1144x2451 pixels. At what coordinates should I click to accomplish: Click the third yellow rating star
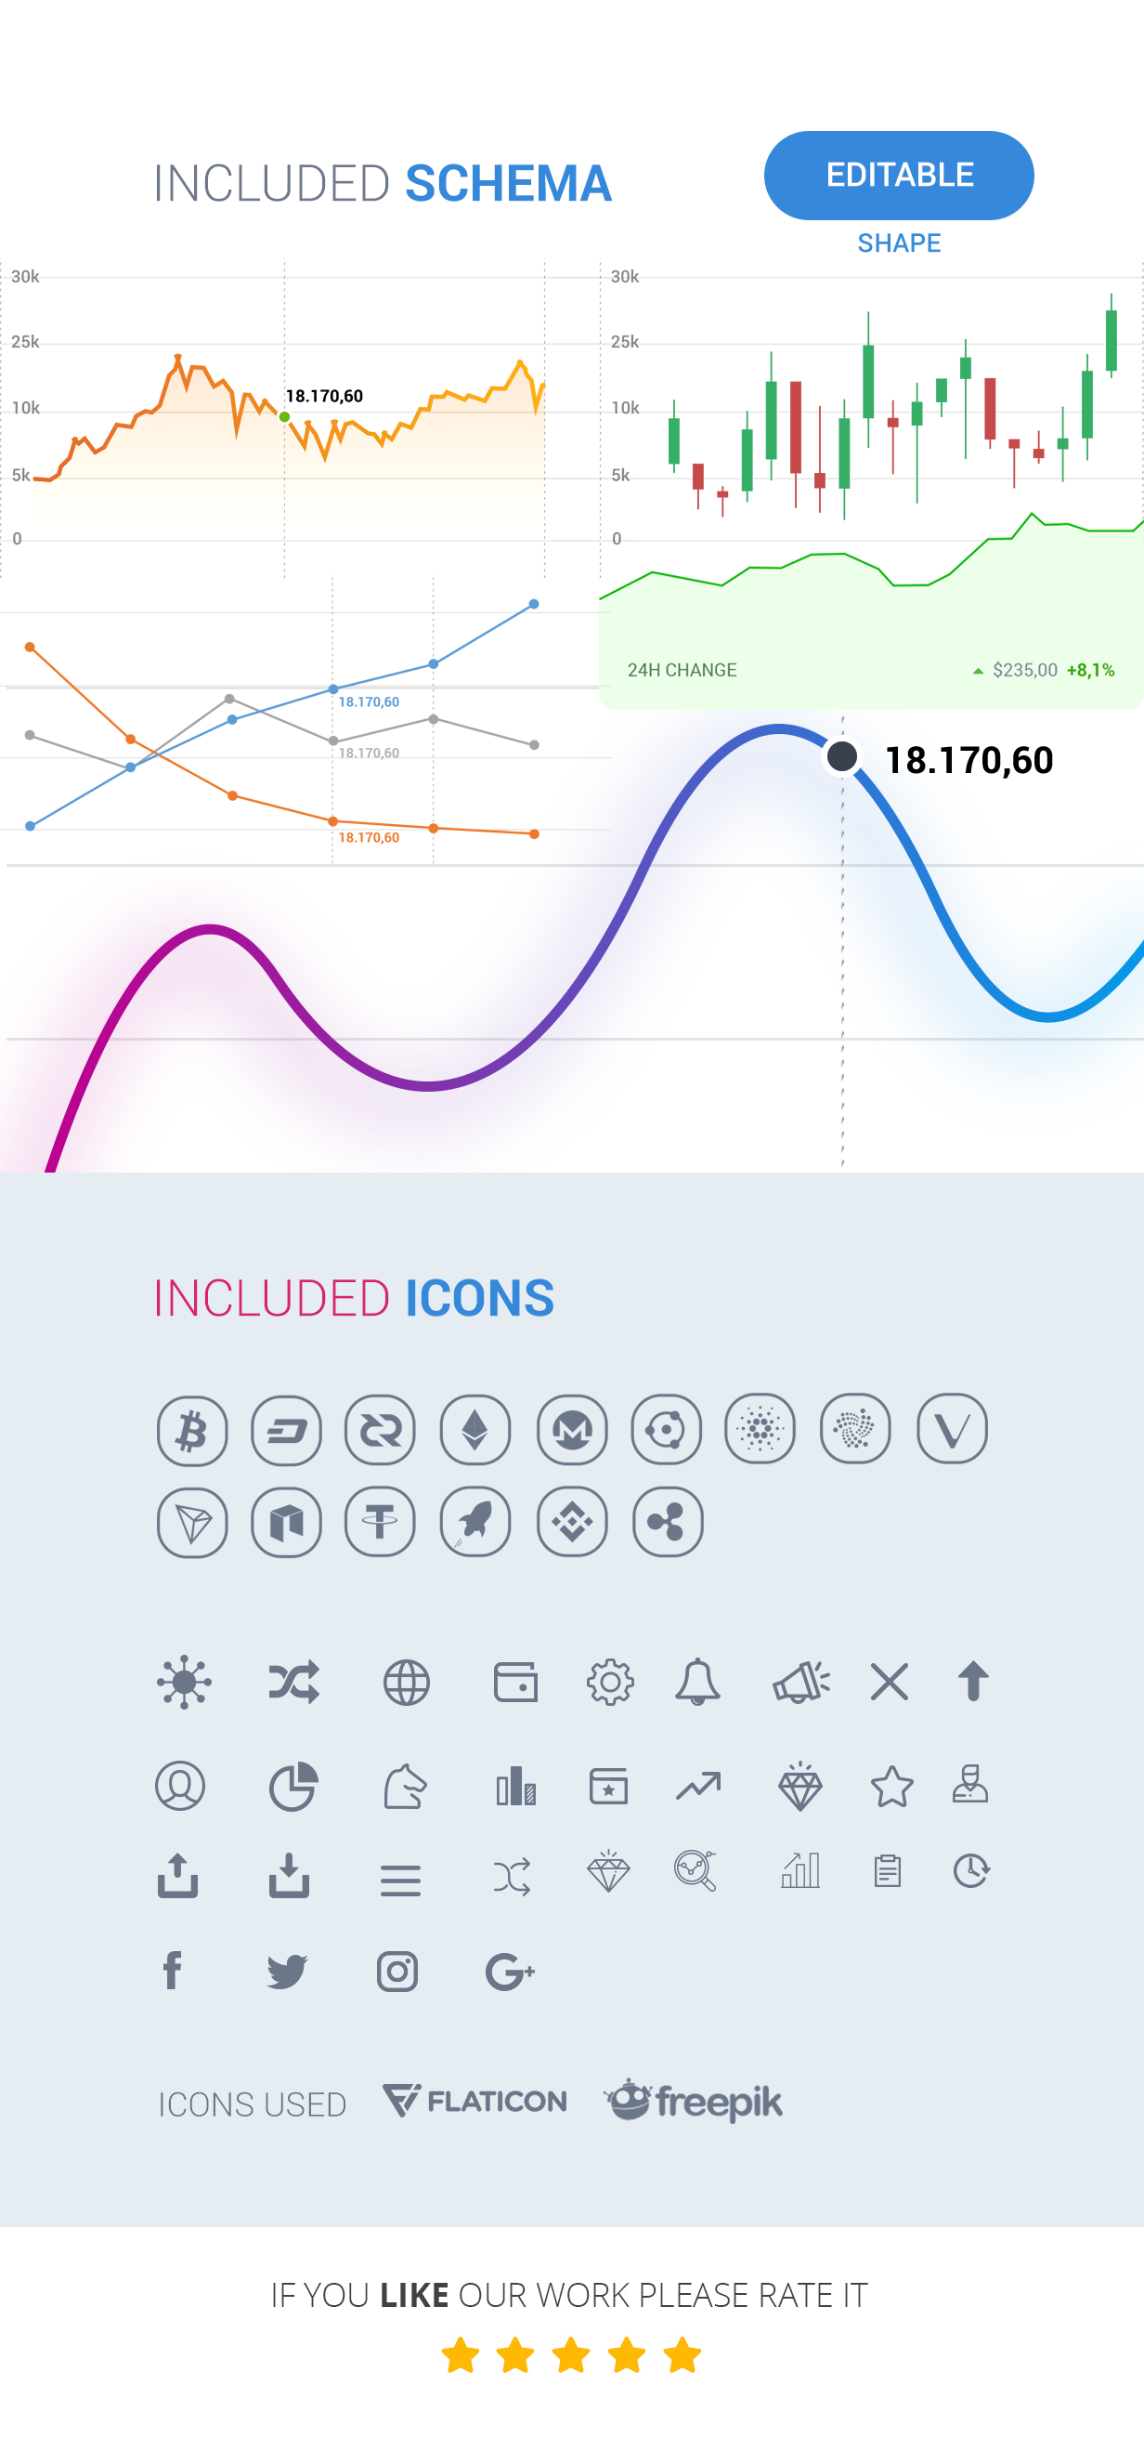[570, 2356]
